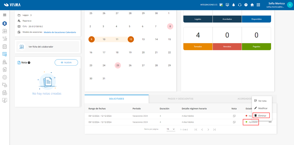Open the help question mark in the header
The width and height of the screenshot is (294, 145).
tap(246, 5)
